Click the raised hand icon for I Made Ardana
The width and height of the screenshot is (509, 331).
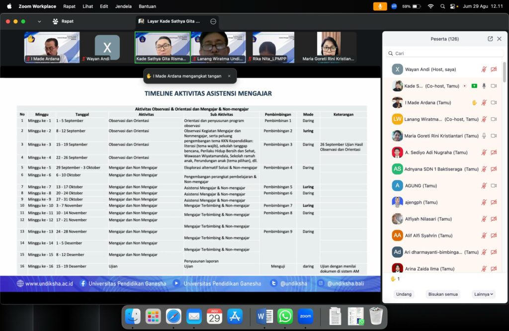tap(474, 102)
